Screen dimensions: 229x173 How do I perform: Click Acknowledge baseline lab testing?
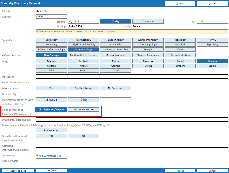[x=51, y=130]
